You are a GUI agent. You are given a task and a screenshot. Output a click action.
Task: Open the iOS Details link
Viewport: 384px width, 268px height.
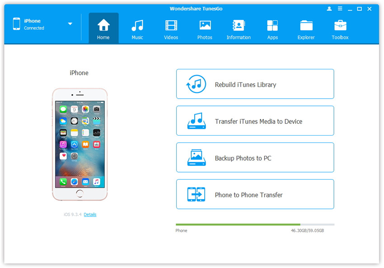click(90, 214)
